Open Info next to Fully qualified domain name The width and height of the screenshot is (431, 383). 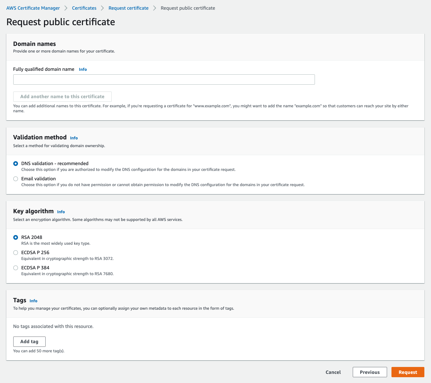coord(83,69)
